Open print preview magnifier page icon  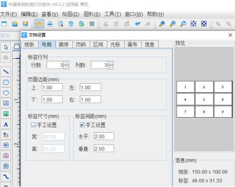[x=60, y=24]
